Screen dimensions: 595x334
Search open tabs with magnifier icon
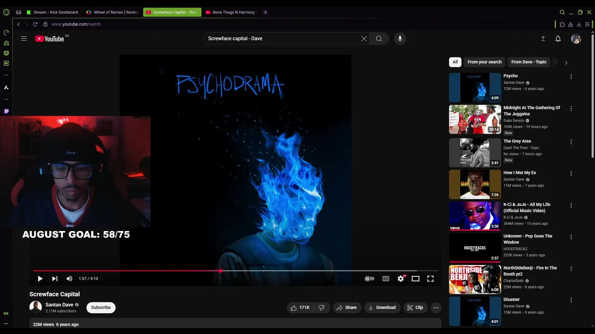click(x=562, y=12)
